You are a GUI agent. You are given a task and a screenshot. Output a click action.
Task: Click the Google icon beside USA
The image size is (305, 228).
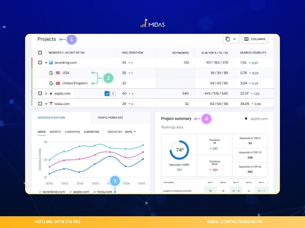click(51, 73)
